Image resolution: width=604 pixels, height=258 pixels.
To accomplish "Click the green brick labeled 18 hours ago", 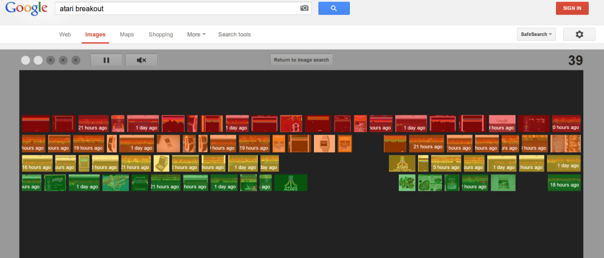I will (564, 183).
